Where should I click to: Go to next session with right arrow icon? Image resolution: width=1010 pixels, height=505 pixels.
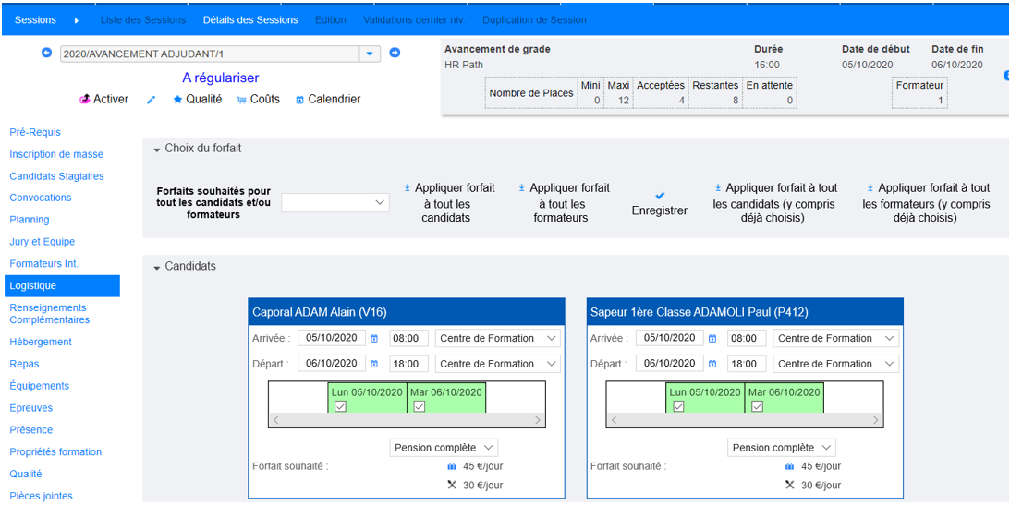[x=395, y=53]
